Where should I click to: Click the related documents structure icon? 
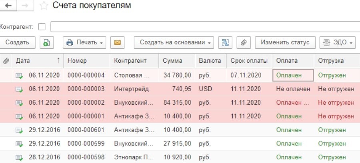pyautogui.click(x=226, y=42)
